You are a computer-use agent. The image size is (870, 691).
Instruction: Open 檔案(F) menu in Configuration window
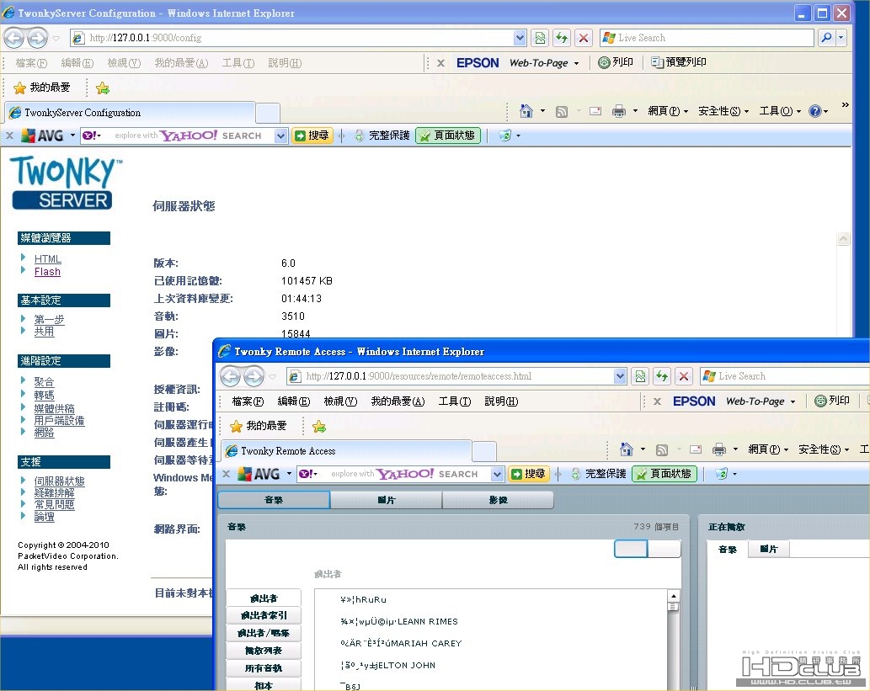tap(32, 63)
